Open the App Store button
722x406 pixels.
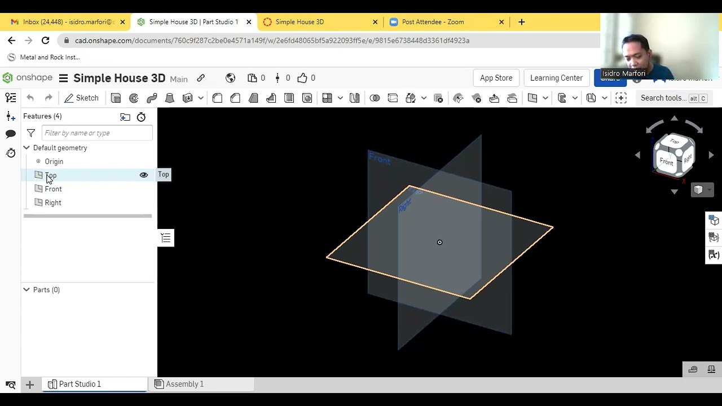[x=496, y=78]
